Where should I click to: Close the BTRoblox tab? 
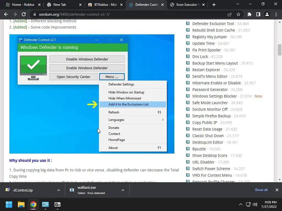(121, 5)
